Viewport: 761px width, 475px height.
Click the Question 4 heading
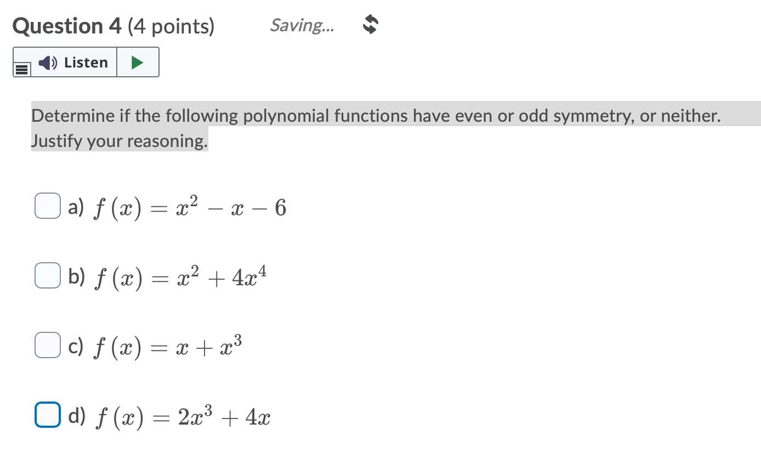click(113, 26)
